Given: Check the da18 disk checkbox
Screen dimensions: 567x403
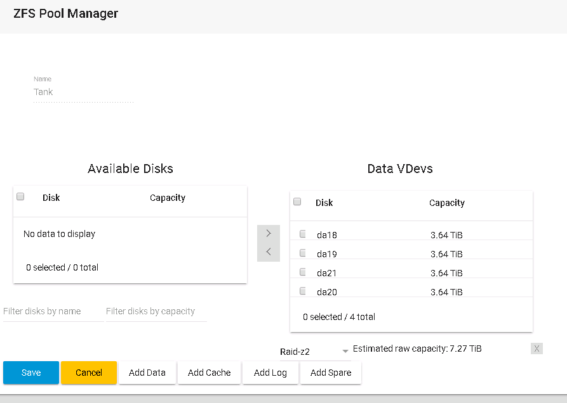Looking at the screenshot, I should [x=303, y=234].
